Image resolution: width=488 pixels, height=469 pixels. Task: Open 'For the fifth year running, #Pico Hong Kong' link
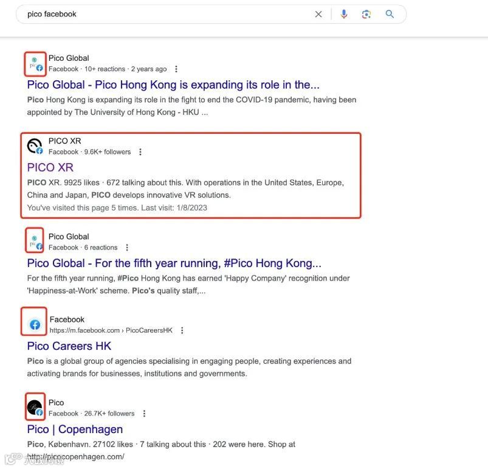[174, 263]
